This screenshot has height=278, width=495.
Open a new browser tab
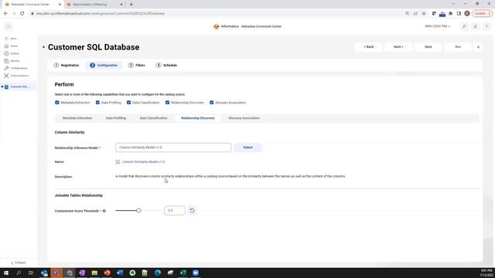pos(131,5)
